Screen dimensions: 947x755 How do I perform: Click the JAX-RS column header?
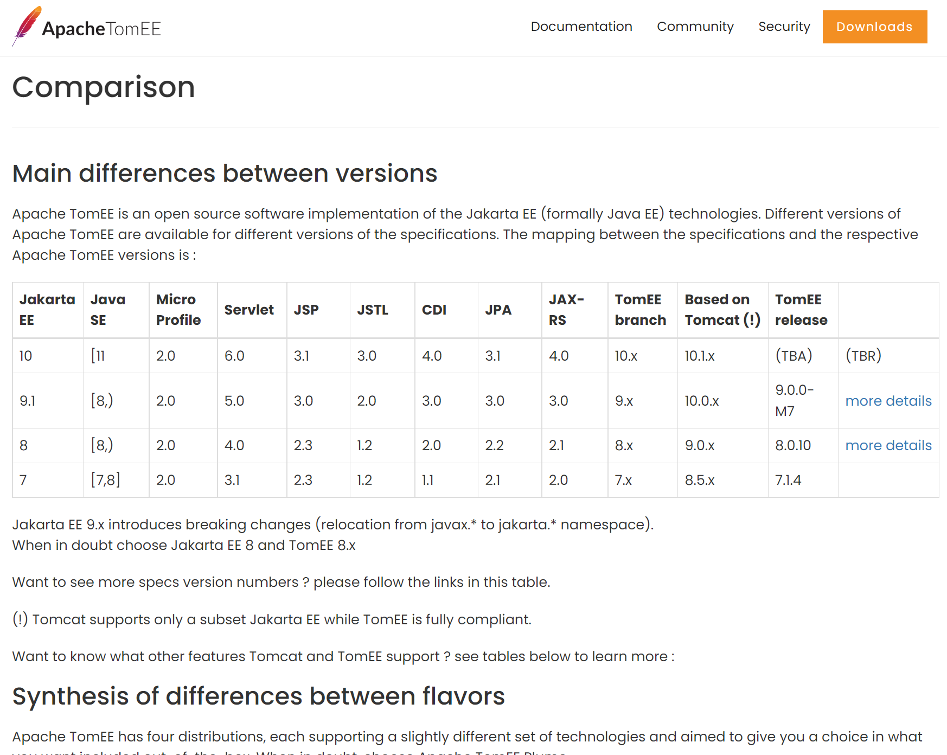pyautogui.click(x=574, y=310)
